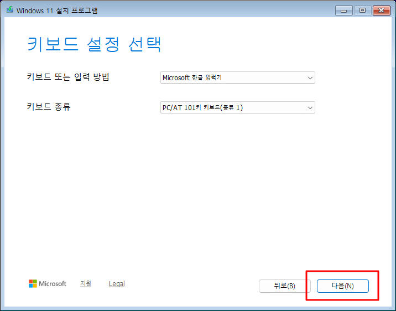Open the 지원 link

click(x=86, y=283)
